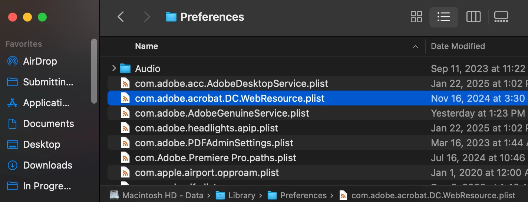528x202 pixels.
Task: Switch to gallery view
Action: pos(501,17)
